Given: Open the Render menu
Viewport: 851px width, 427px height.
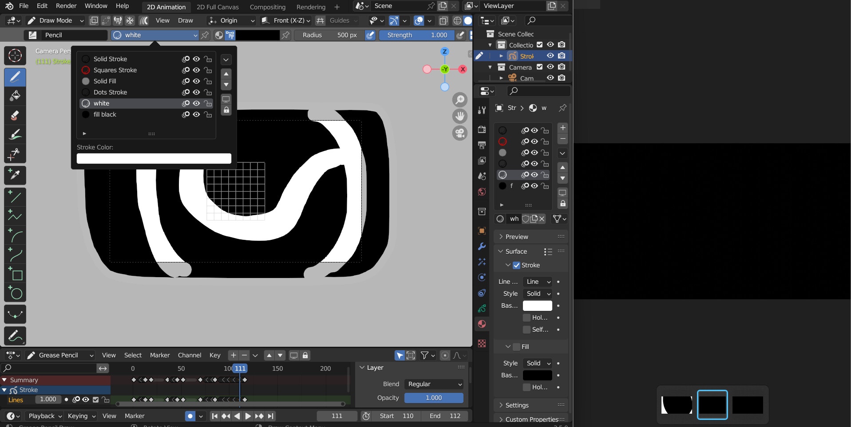Looking at the screenshot, I should (66, 6).
